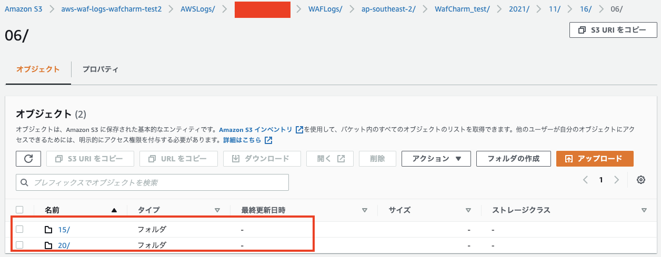Select the オブジェクト tab

38,69
